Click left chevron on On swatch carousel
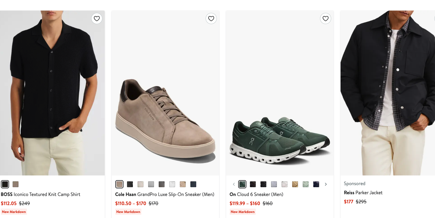The image size is (435, 218). (x=234, y=184)
